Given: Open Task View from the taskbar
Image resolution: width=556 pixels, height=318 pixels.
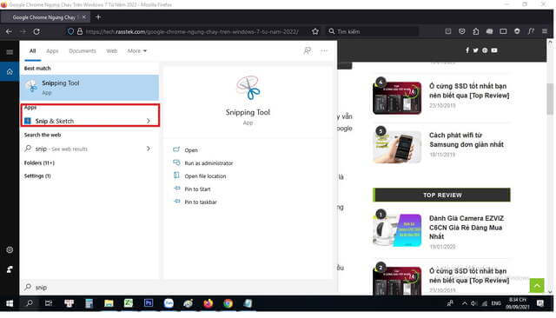Looking at the screenshot, I should point(49,303).
